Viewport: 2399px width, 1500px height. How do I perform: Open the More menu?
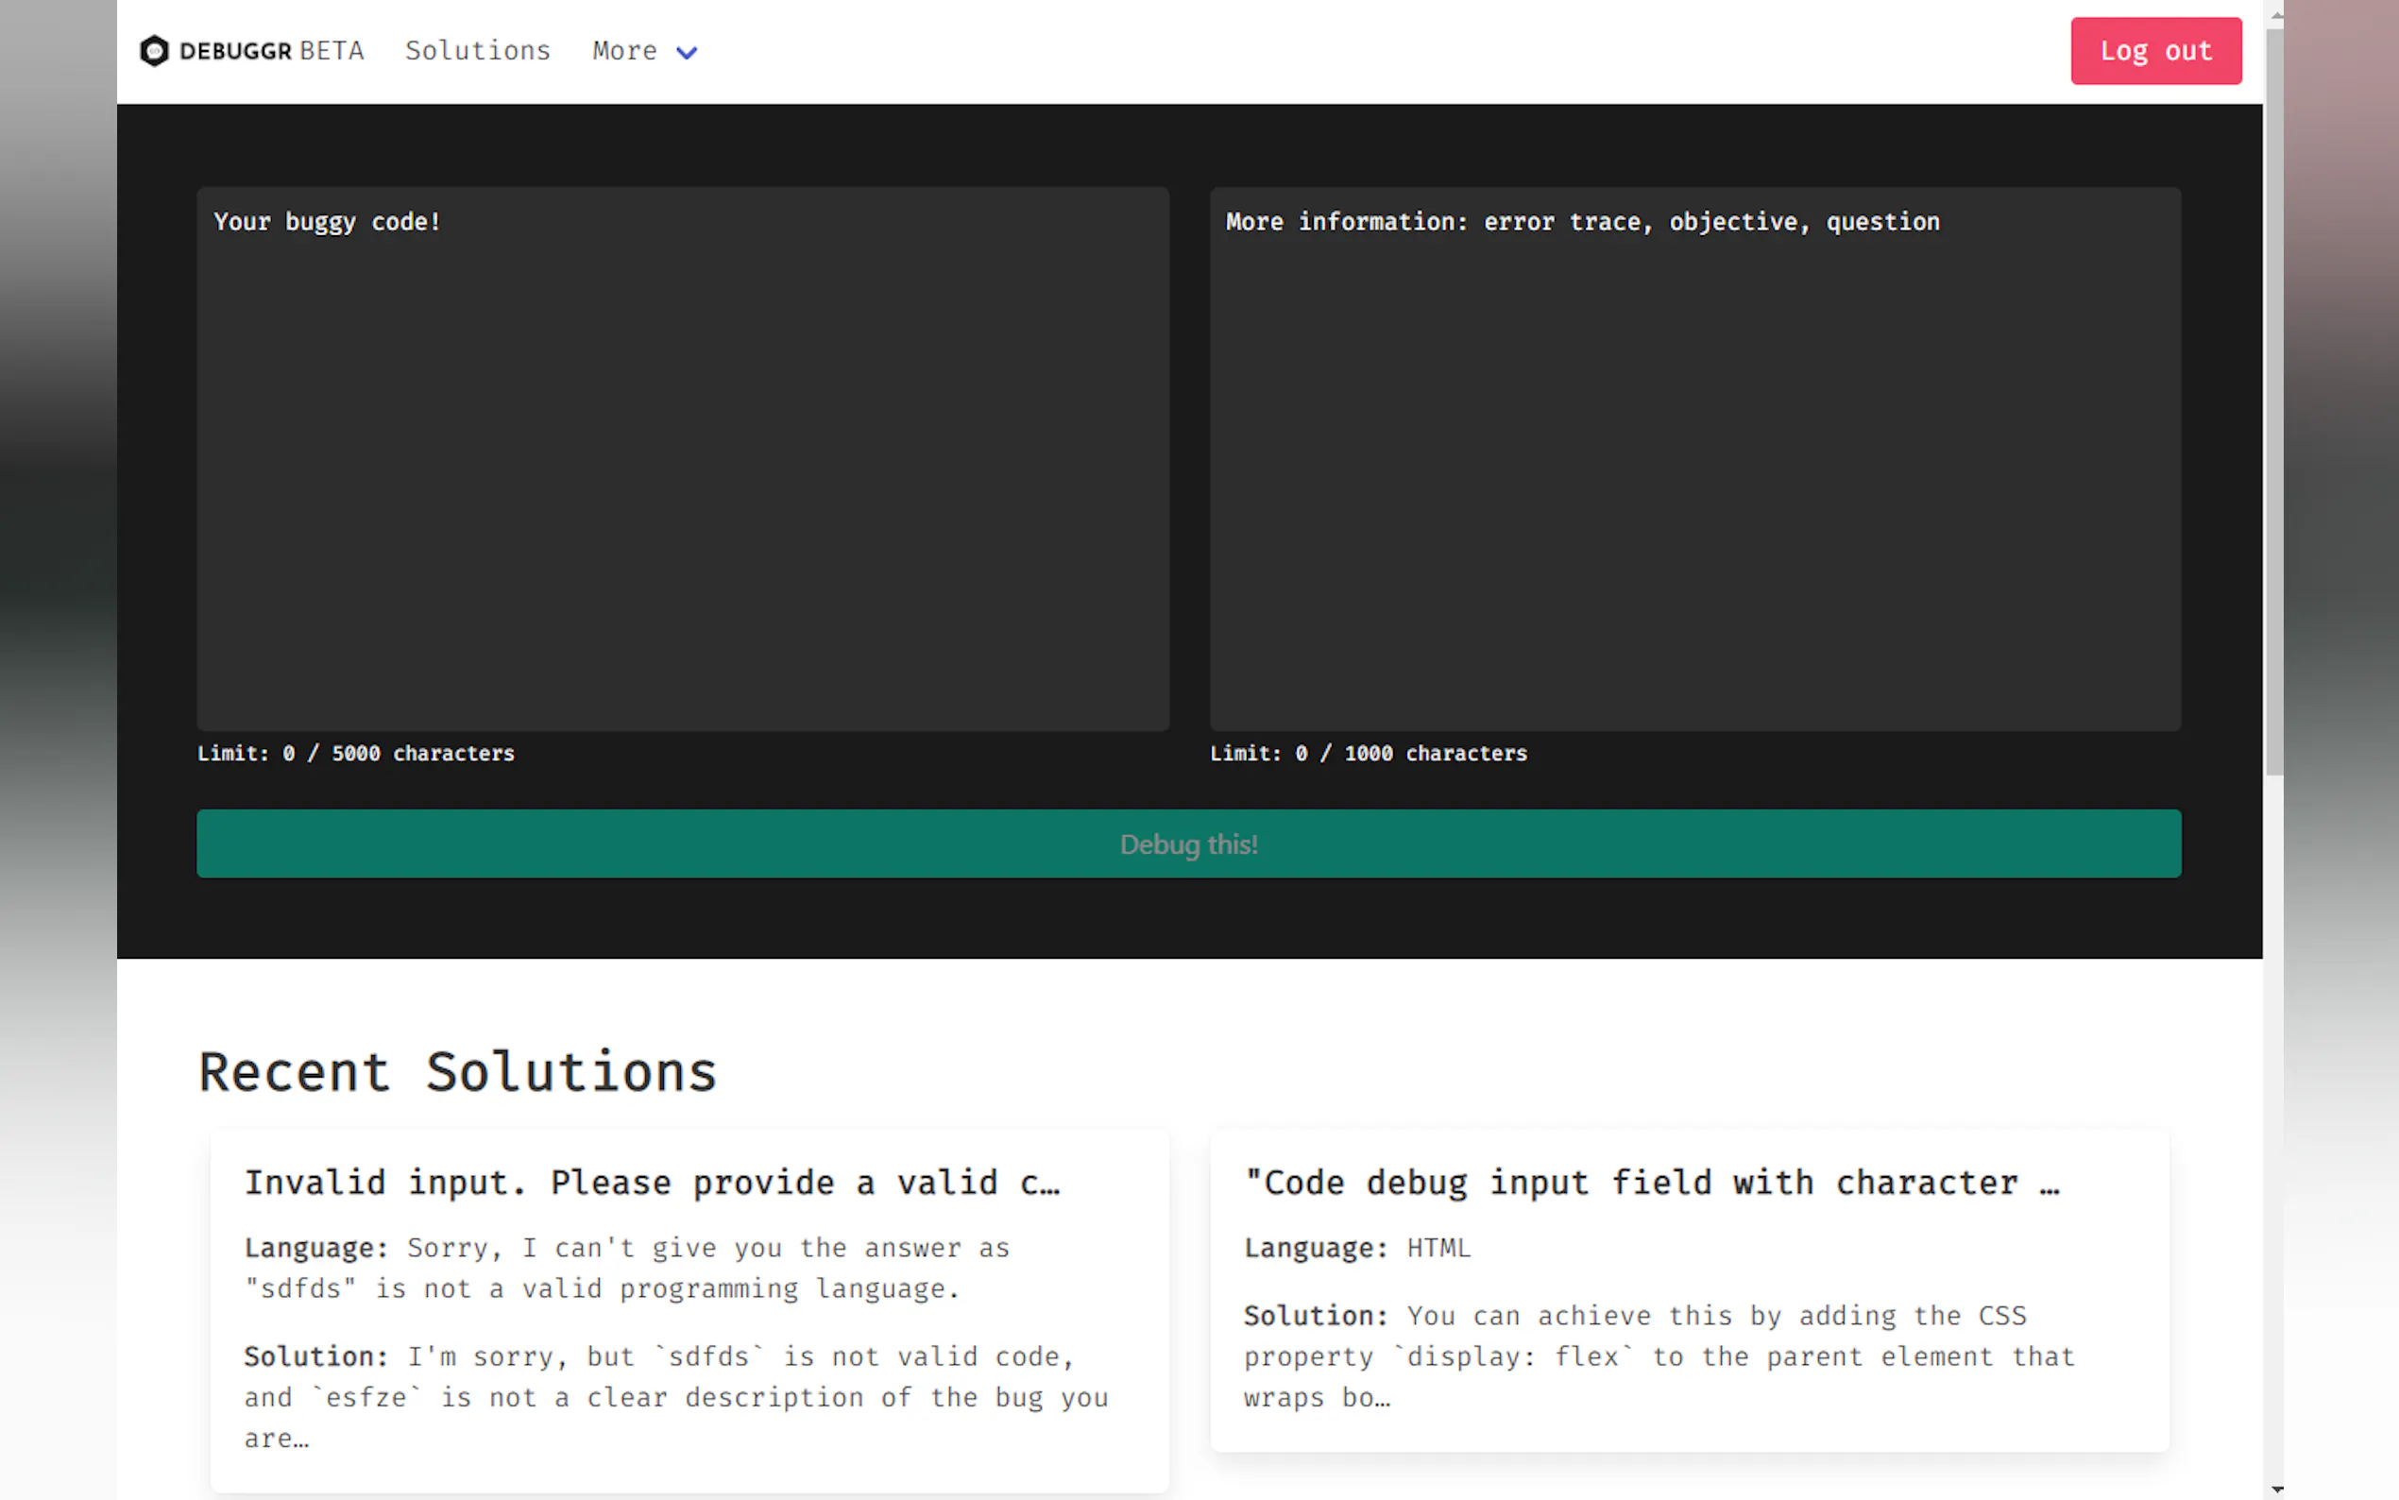click(625, 51)
